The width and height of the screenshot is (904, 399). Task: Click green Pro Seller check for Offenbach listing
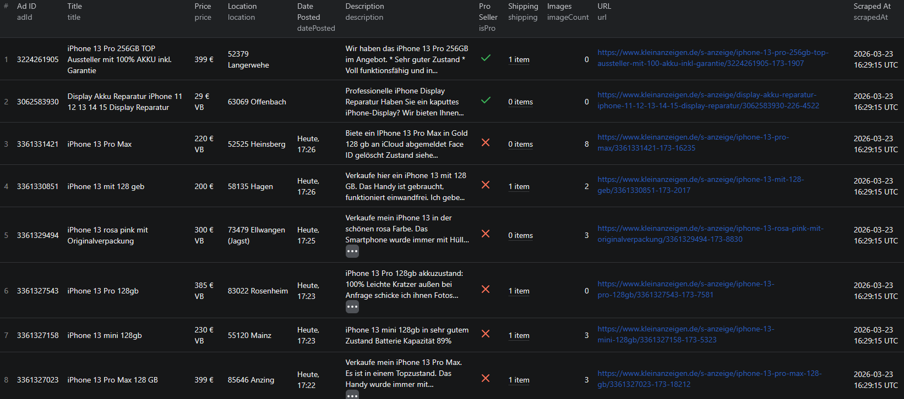pyautogui.click(x=486, y=101)
